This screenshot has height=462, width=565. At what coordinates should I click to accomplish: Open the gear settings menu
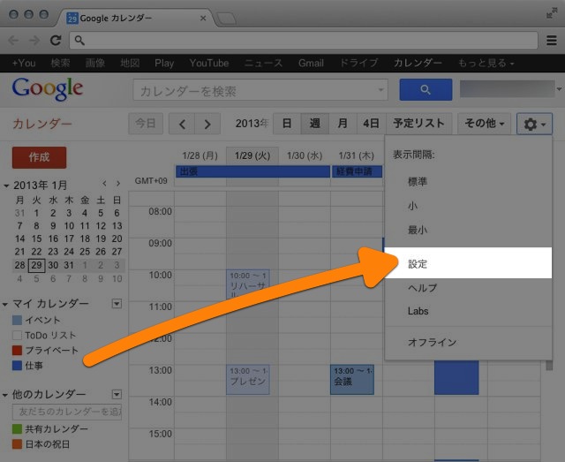[534, 124]
